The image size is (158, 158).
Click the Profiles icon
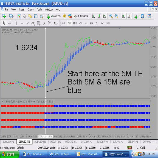coord(11,16)
